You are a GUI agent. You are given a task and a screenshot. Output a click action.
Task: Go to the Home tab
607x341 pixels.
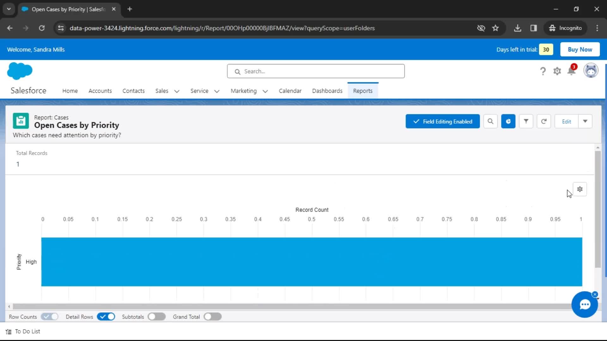tap(70, 91)
